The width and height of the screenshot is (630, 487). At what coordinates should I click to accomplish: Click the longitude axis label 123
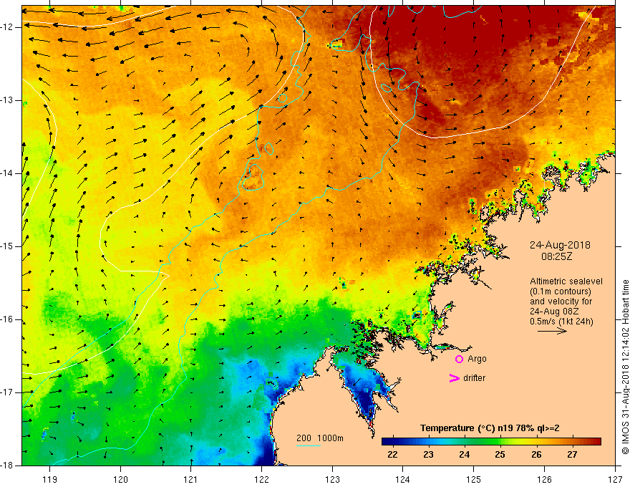tap(332, 479)
